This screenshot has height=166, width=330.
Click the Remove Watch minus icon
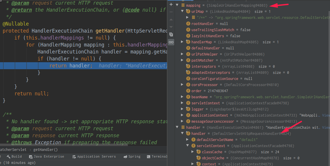tap(171, 12)
